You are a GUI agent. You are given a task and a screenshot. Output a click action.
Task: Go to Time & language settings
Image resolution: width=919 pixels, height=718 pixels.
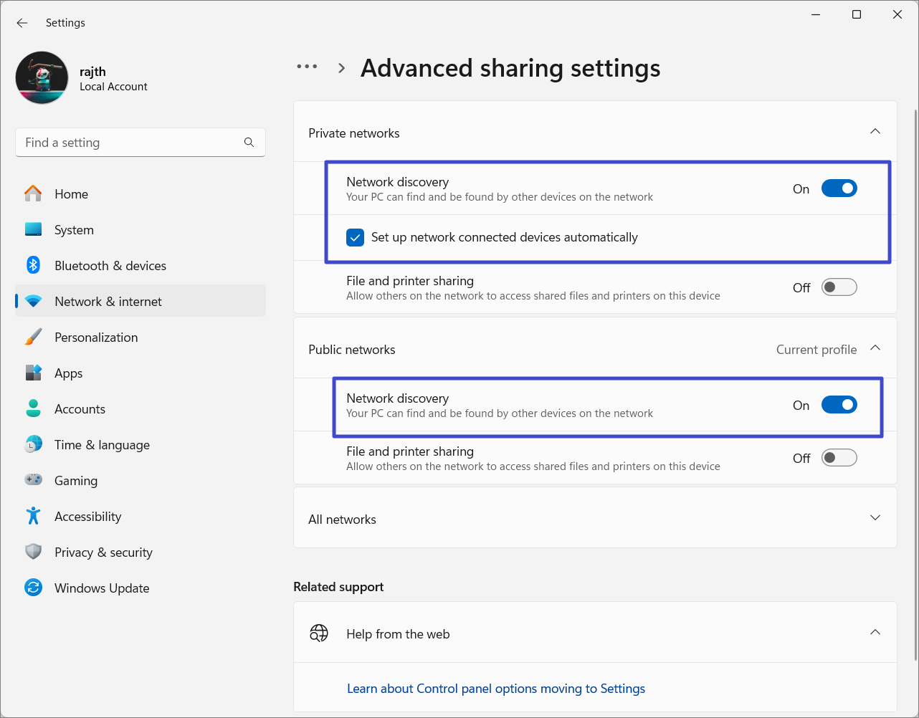tap(102, 445)
